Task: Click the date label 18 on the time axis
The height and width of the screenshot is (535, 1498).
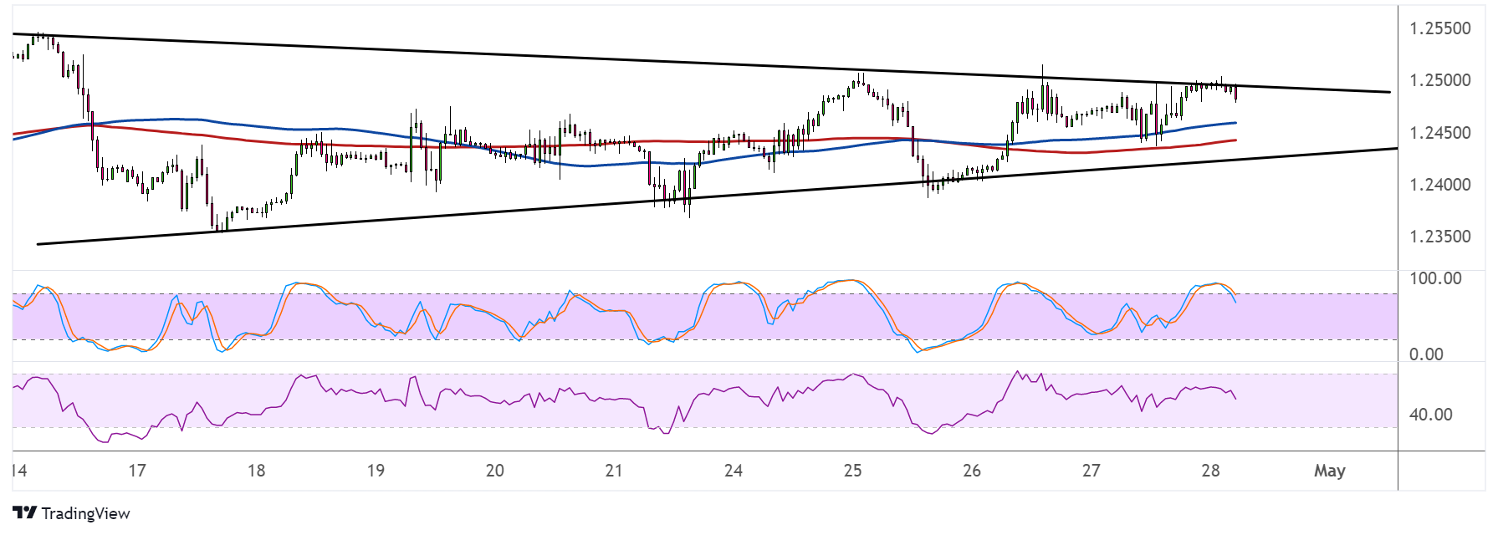Action: pos(256,471)
